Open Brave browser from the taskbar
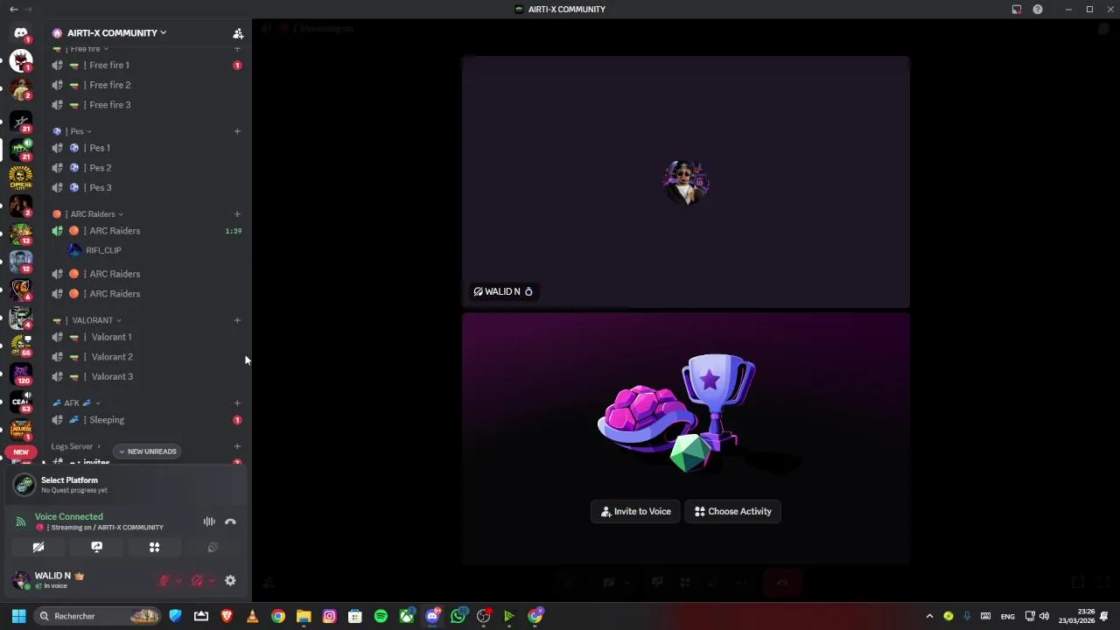This screenshot has width=1120, height=630. click(x=227, y=616)
